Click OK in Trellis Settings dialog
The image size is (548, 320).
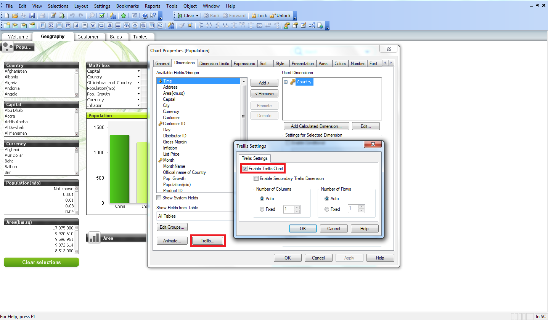(x=303, y=229)
